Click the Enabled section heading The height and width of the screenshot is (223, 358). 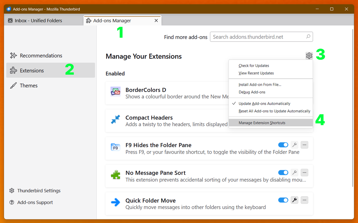coord(115,73)
